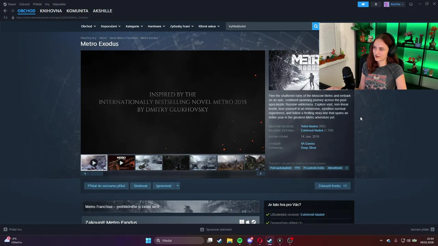Screen dimensions: 438x246
Task: Open Windows Start menu
Action: [x=148, y=241]
